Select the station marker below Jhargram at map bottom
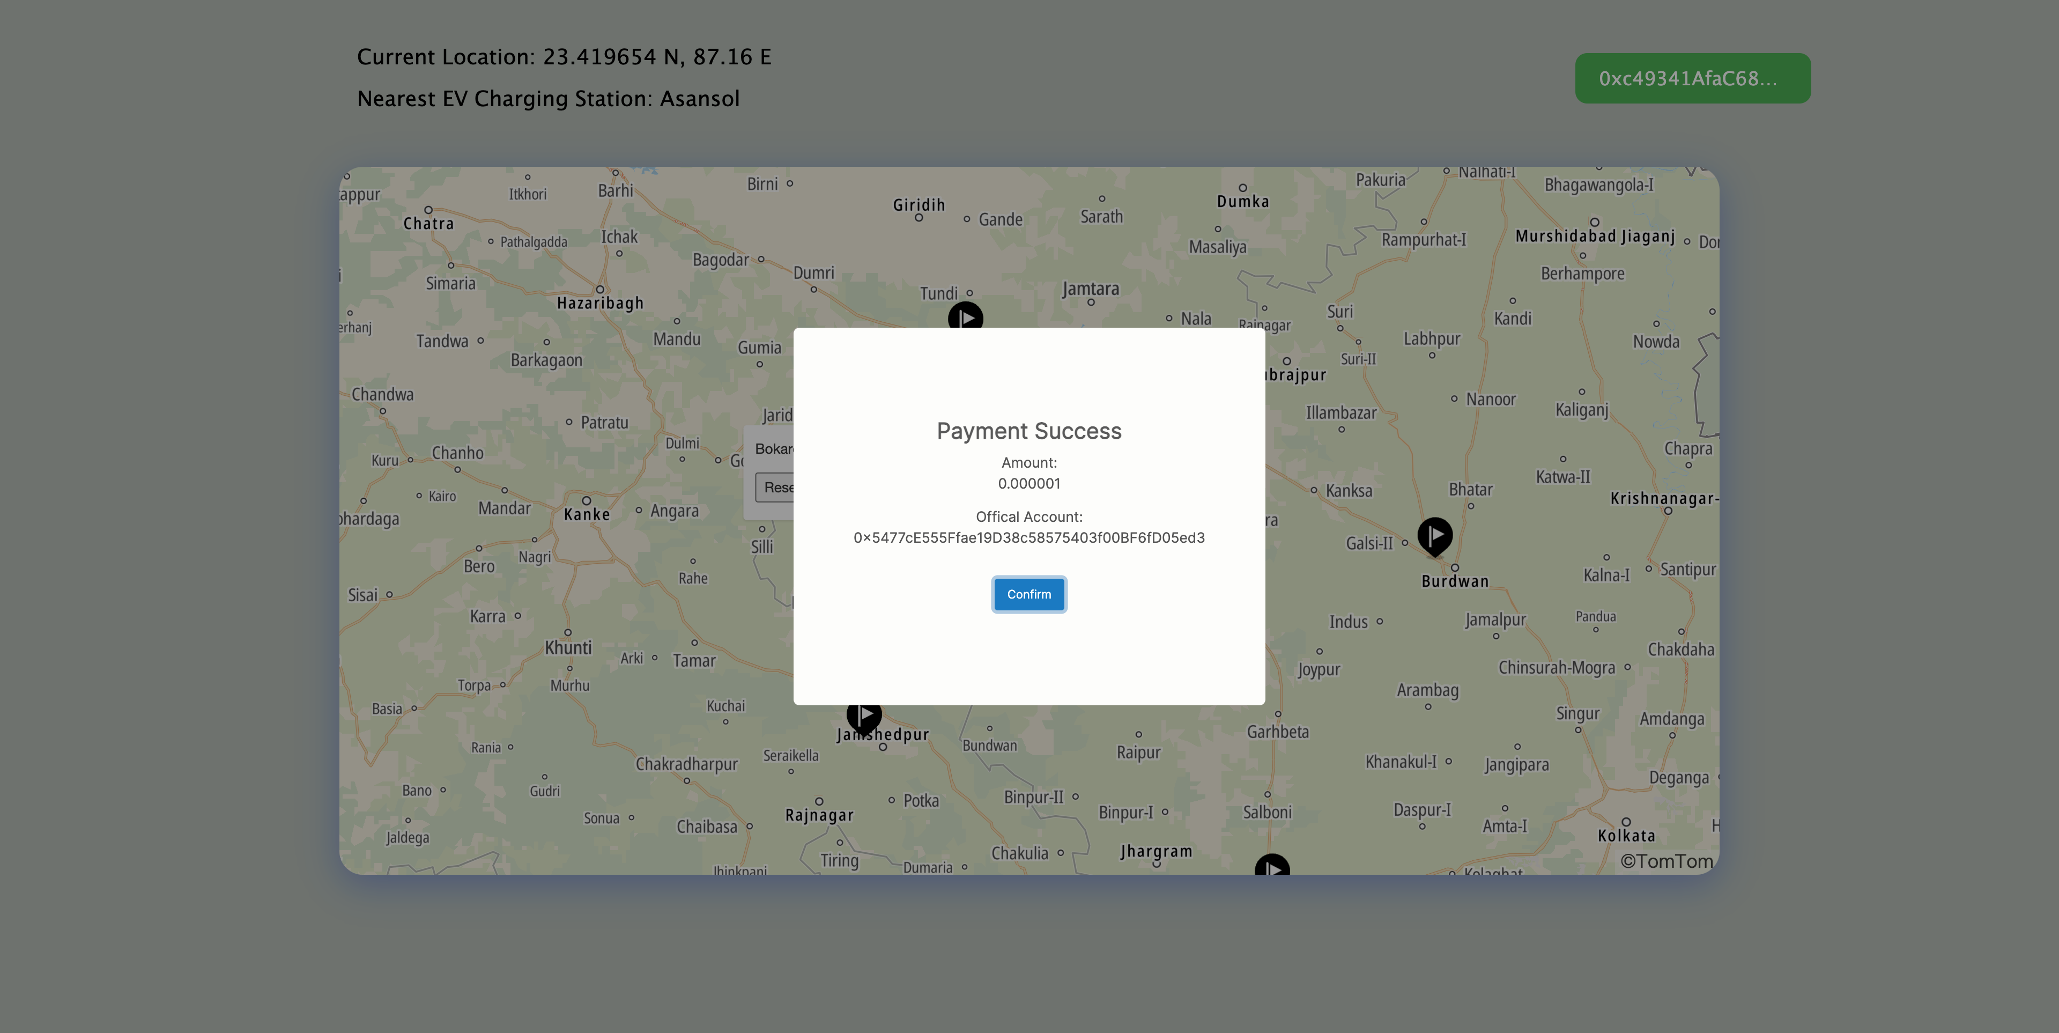 click(x=1272, y=864)
